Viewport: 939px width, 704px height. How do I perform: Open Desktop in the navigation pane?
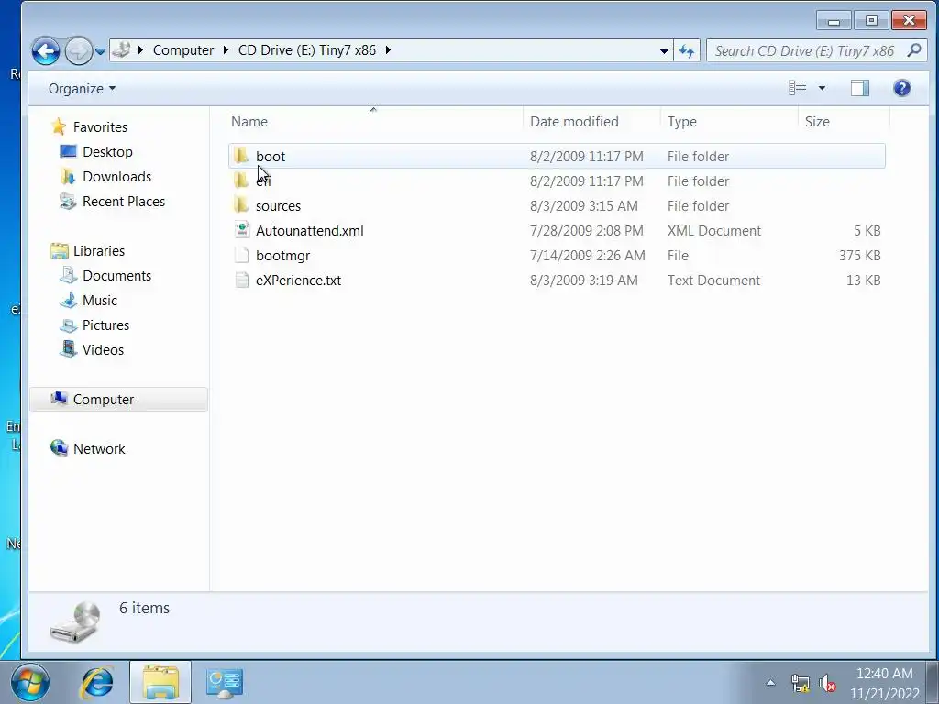click(107, 152)
